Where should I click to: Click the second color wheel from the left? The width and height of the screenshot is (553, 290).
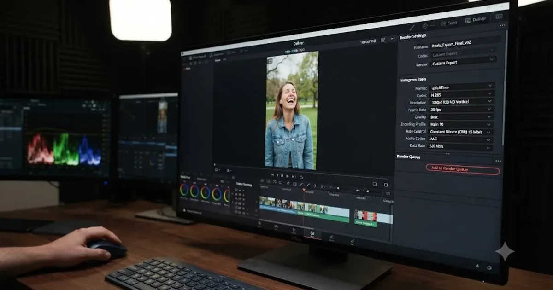click(x=195, y=191)
